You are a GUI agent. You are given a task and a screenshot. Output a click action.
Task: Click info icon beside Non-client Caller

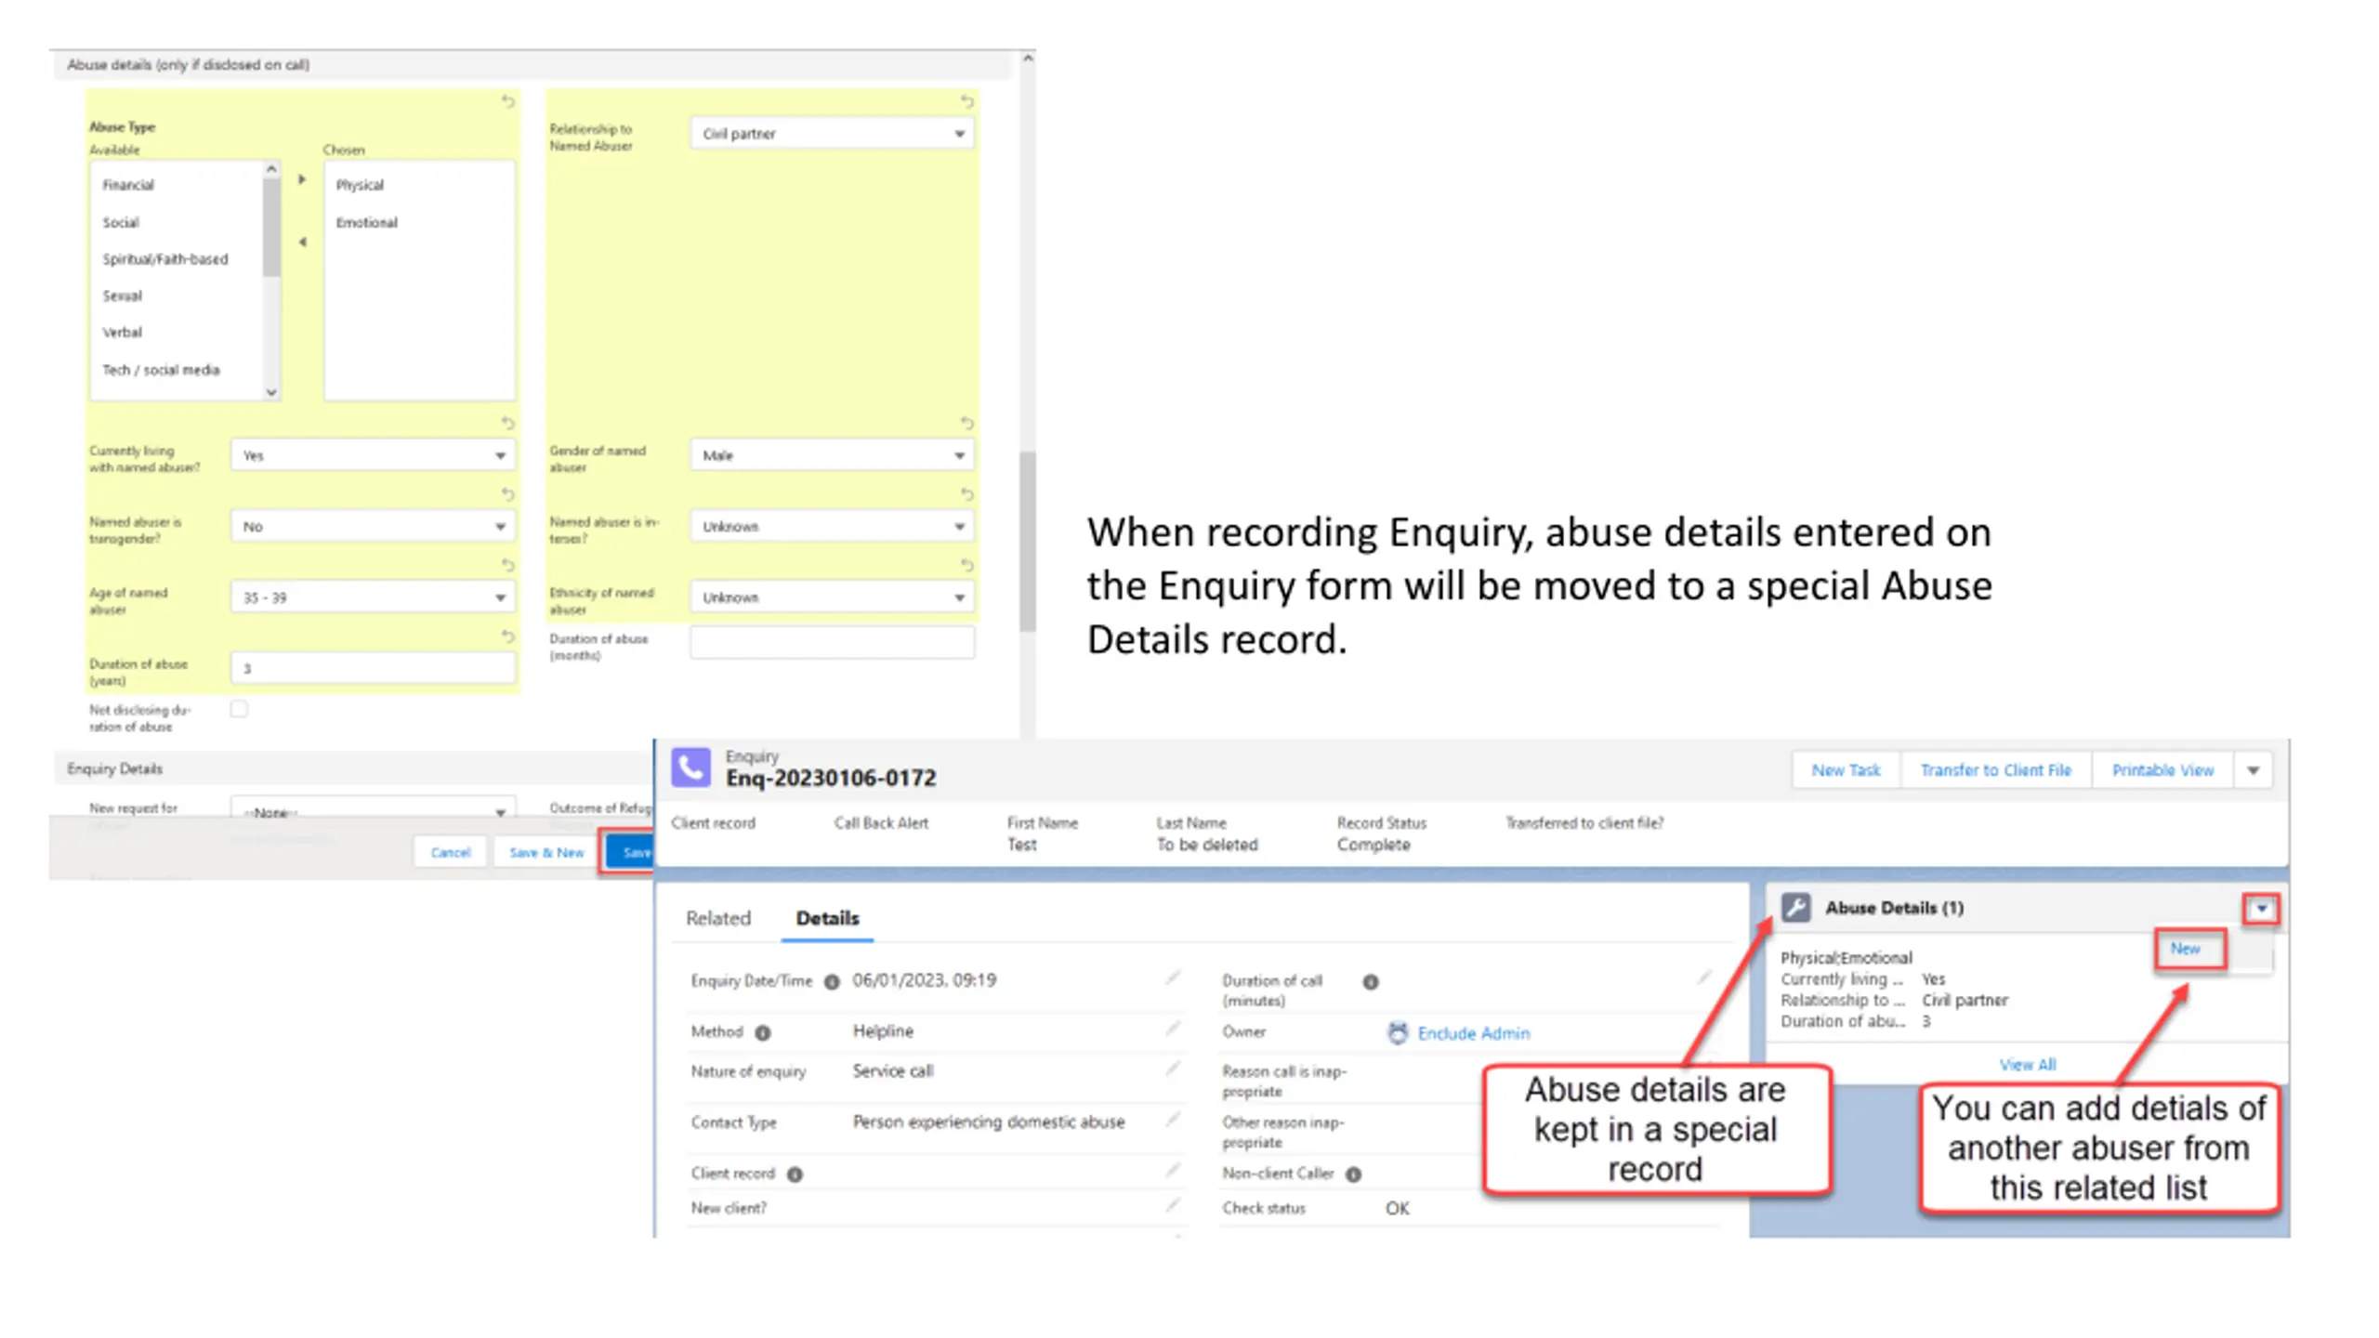1353,1174
